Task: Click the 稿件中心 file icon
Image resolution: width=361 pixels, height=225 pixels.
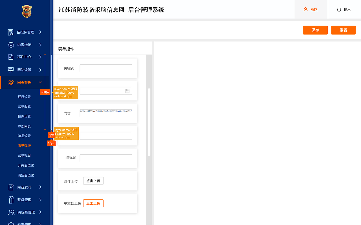Action: pyautogui.click(x=11, y=57)
